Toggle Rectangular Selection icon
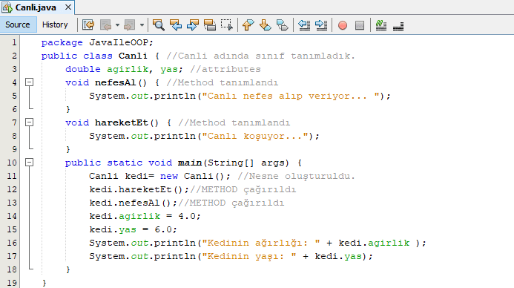 click(x=227, y=25)
